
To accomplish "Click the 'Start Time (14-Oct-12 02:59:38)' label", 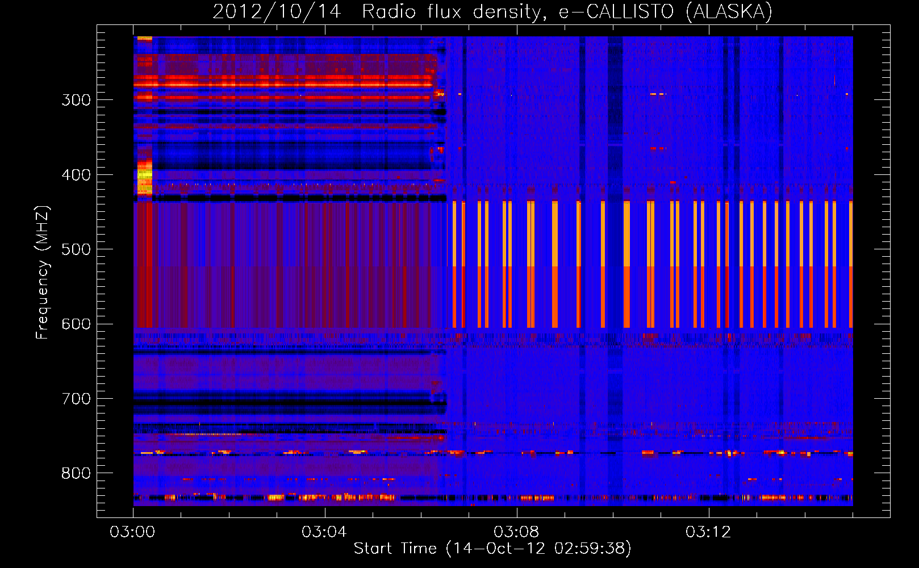I will [x=492, y=549].
